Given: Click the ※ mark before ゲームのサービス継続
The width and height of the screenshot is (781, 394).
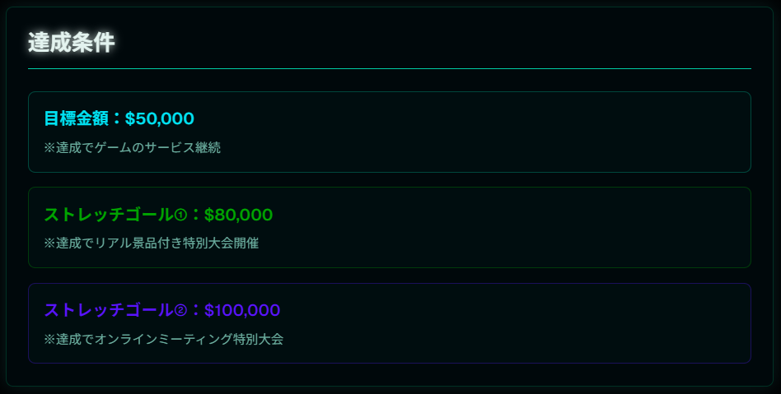Looking at the screenshot, I should point(49,148).
